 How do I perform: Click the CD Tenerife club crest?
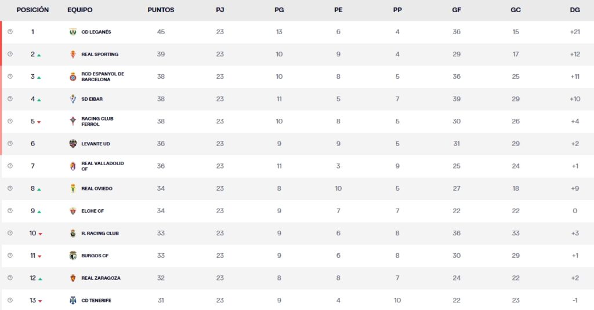[x=73, y=300]
